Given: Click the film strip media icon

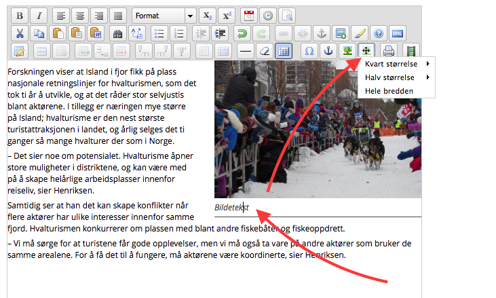Looking at the screenshot, I should [410, 50].
